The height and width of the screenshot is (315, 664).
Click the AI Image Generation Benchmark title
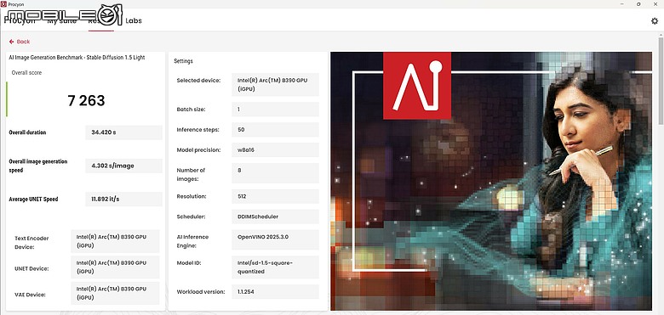point(77,58)
